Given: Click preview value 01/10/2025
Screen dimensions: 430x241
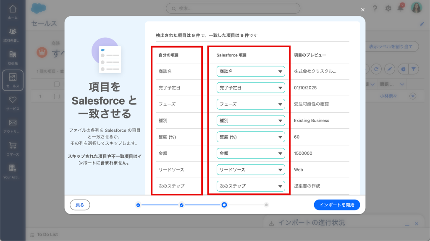Looking at the screenshot, I should tap(305, 88).
